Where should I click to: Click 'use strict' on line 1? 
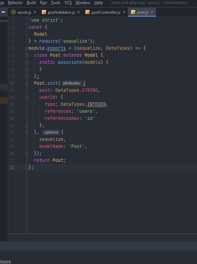45,20
